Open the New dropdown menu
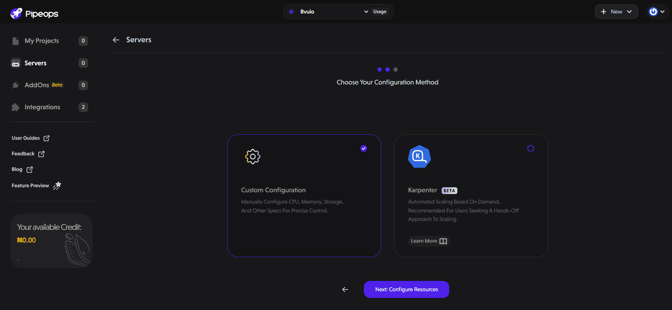This screenshot has height=310, width=672. 616,12
